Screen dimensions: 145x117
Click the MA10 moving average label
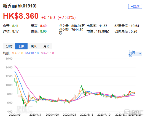pyautogui.click(x=32, y=53)
